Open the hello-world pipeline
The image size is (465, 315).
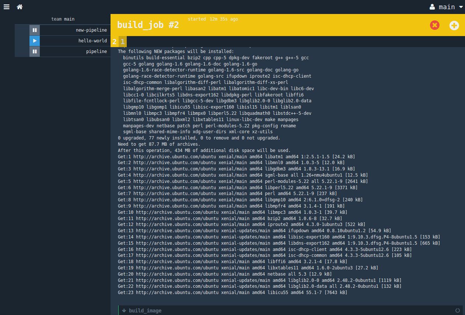(x=92, y=41)
